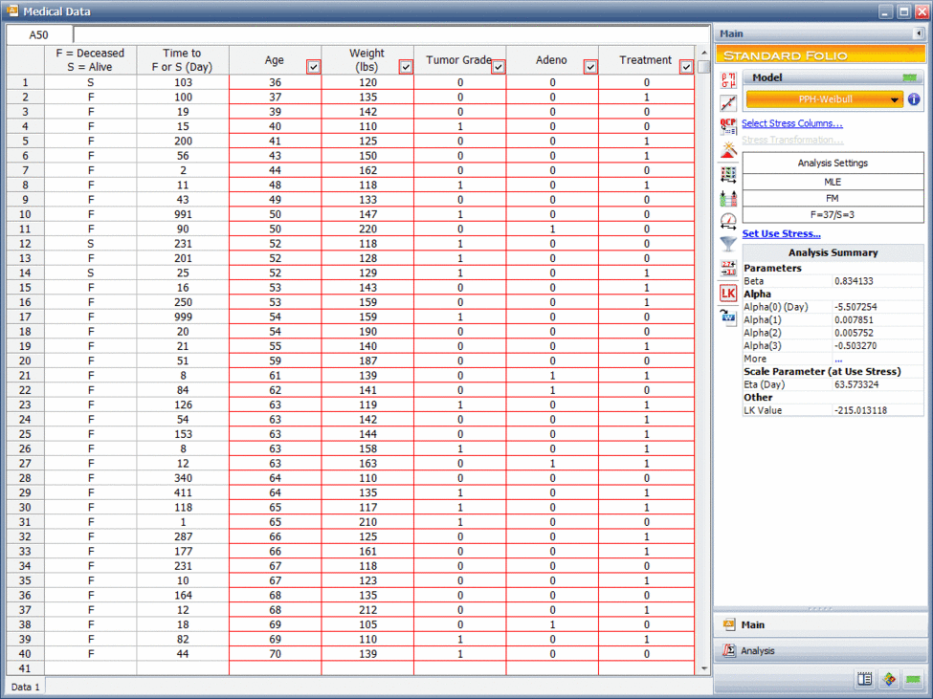Click the Alpha(3) value -0.503270
Image resolution: width=933 pixels, height=699 pixels.
pyautogui.click(x=855, y=346)
